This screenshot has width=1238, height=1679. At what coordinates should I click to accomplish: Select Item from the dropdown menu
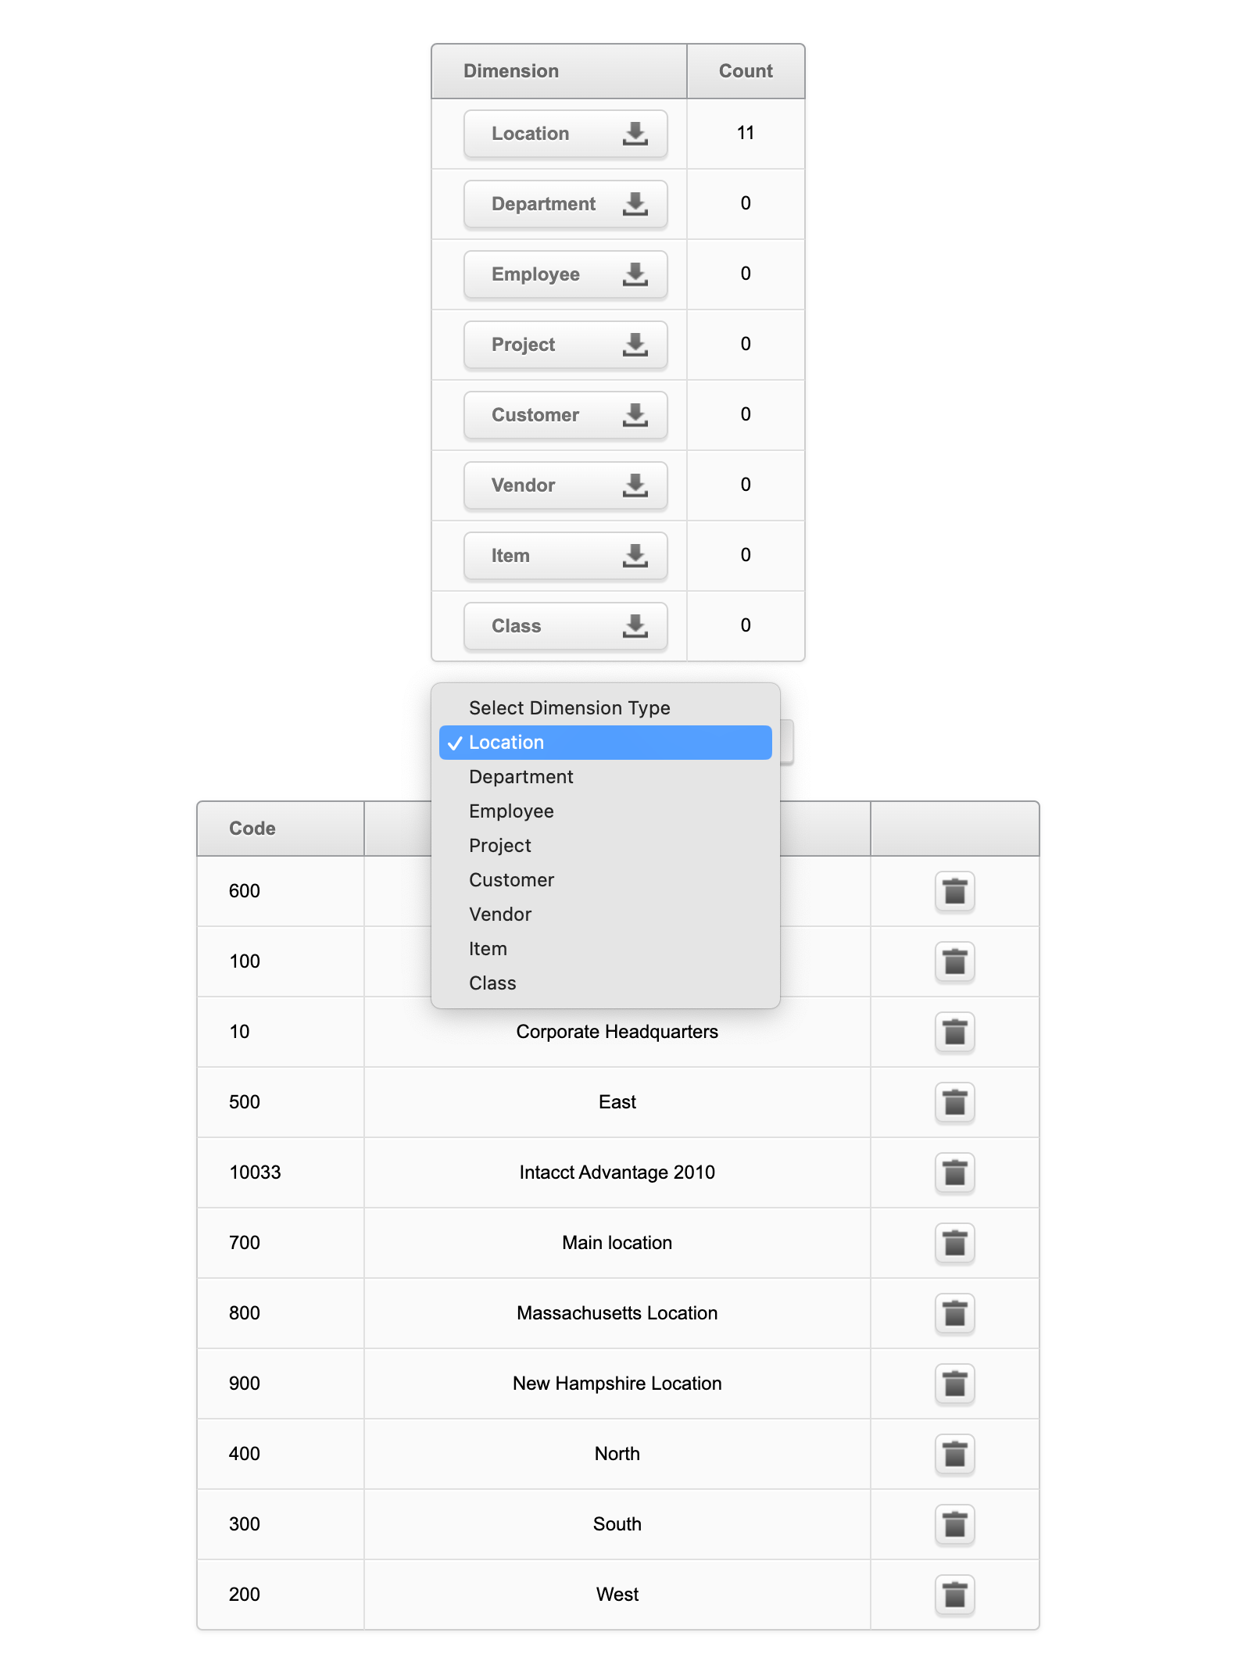[488, 949]
